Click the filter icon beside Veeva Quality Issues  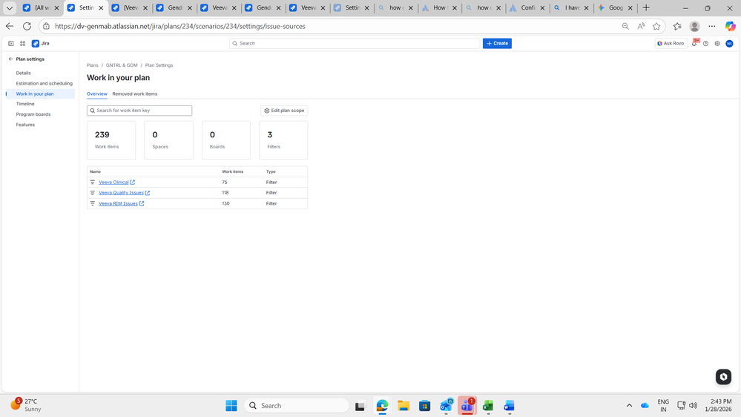[x=93, y=193]
